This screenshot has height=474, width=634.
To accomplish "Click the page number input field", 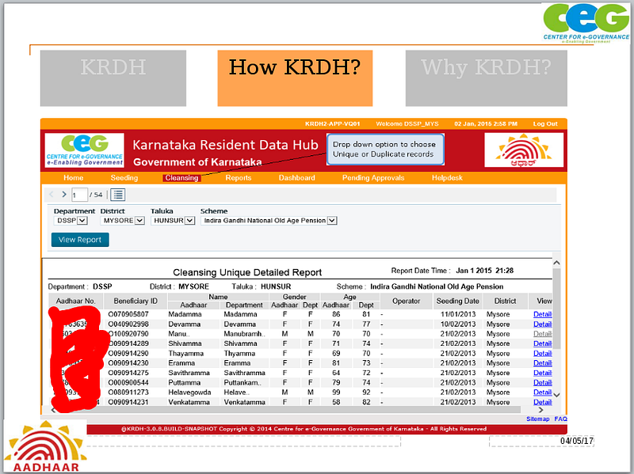I will (80, 195).
